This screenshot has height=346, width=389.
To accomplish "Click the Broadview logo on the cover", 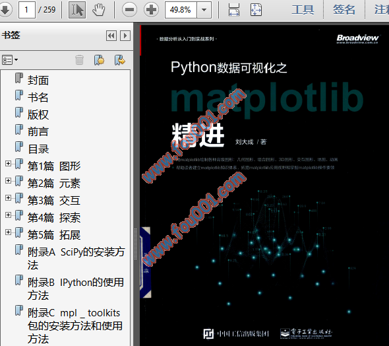I will point(357,39).
